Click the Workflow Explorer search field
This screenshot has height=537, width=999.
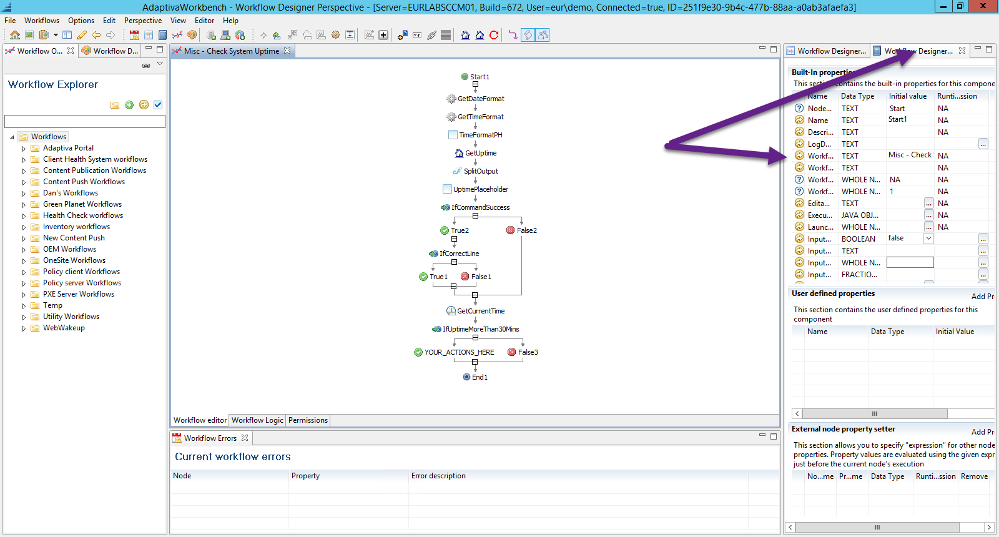point(85,121)
